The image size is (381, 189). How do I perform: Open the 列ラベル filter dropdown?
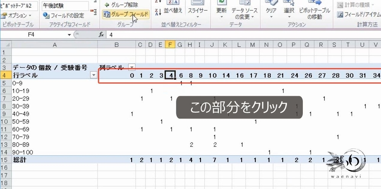point(131,67)
